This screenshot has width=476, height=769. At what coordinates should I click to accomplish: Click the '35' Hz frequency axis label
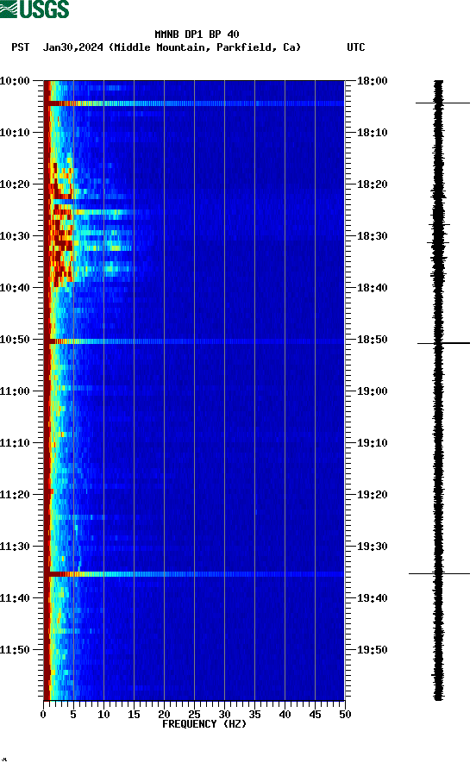pos(254,715)
